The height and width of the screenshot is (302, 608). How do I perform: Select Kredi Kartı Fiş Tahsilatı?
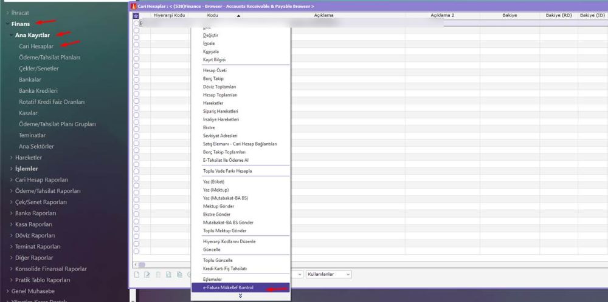point(225,269)
